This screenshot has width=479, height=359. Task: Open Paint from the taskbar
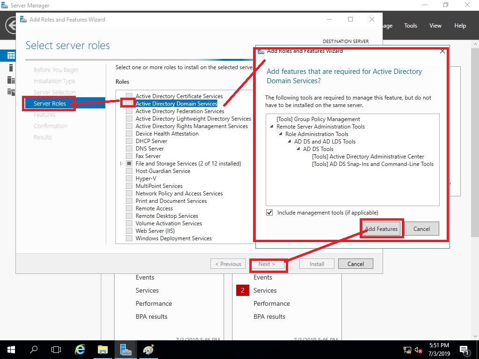[x=148, y=350]
